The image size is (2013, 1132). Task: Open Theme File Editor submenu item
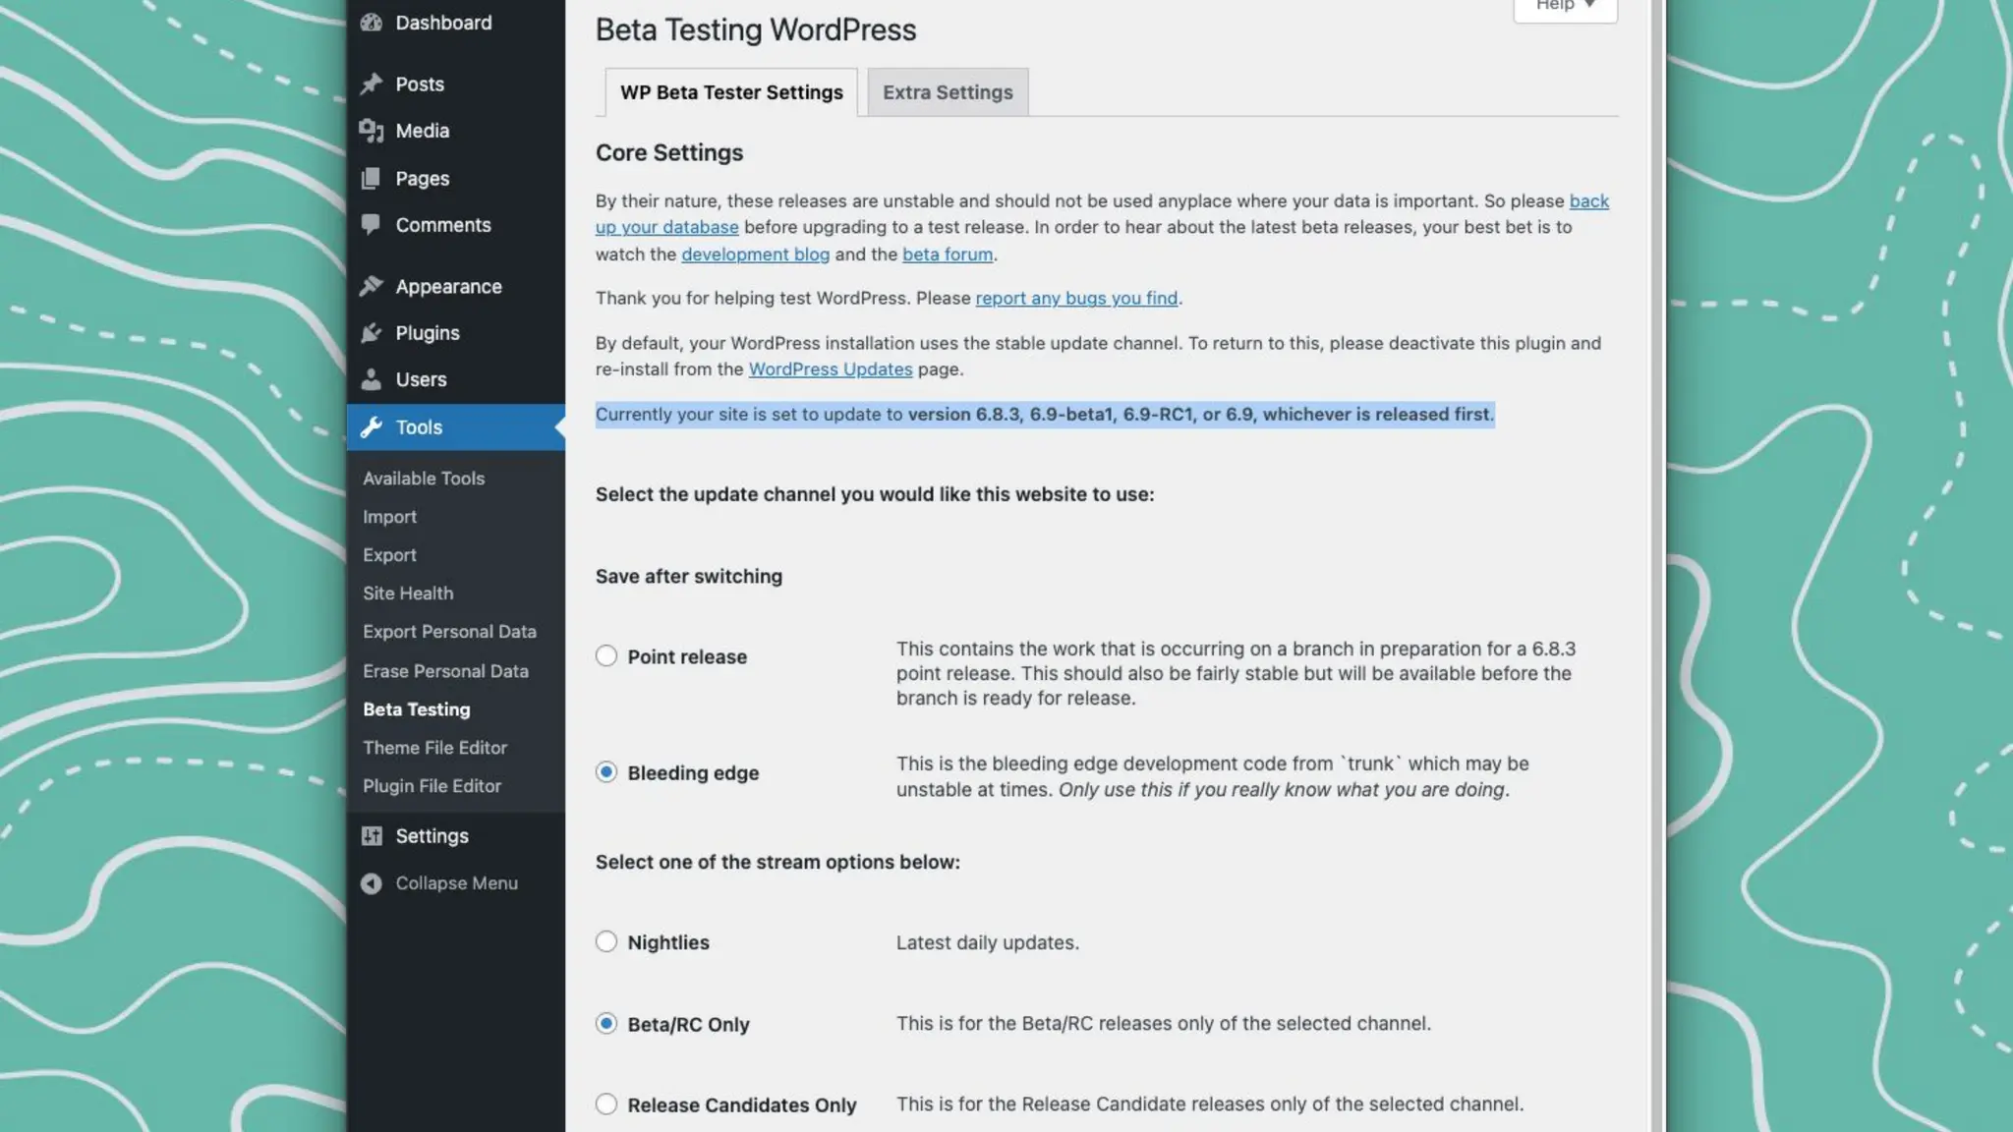[x=434, y=748]
